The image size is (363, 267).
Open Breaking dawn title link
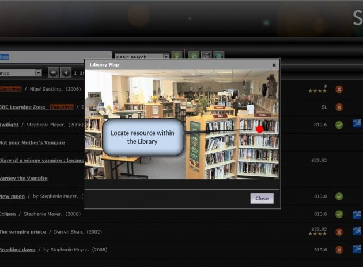(x=17, y=250)
